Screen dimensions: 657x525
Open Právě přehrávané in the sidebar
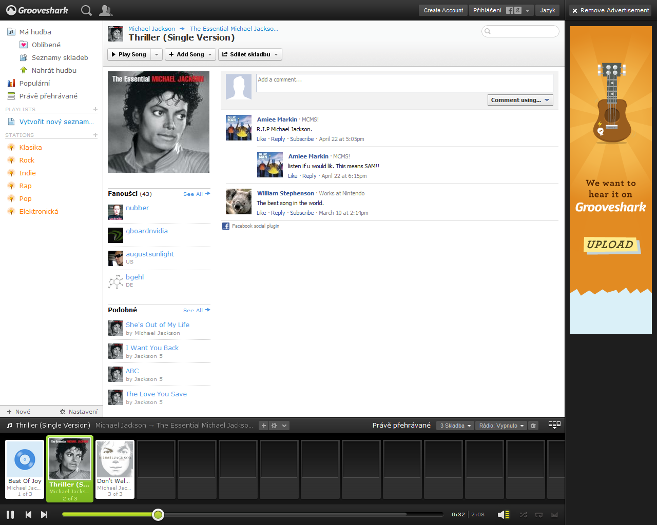click(x=42, y=96)
